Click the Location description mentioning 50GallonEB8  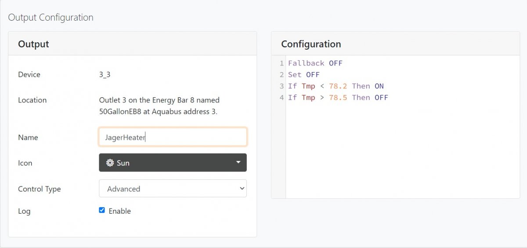[x=159, y=106]
